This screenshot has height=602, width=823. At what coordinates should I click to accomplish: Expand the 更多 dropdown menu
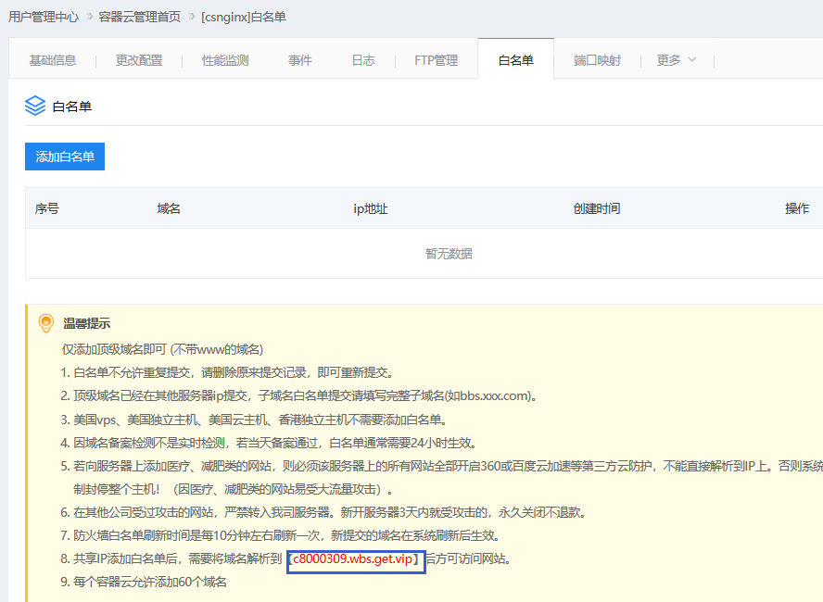(x=676, y=60)
